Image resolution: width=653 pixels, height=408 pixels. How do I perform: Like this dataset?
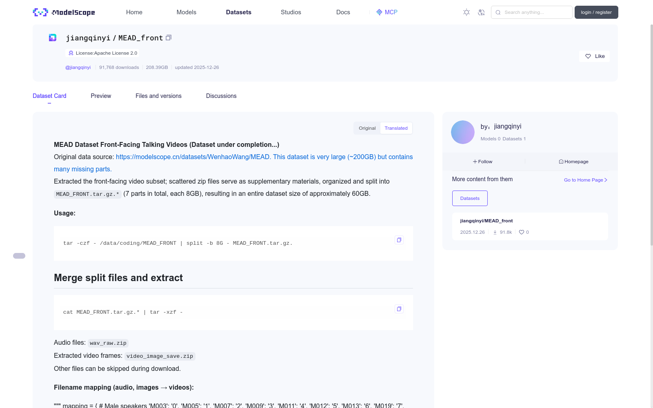click(595, 56)
